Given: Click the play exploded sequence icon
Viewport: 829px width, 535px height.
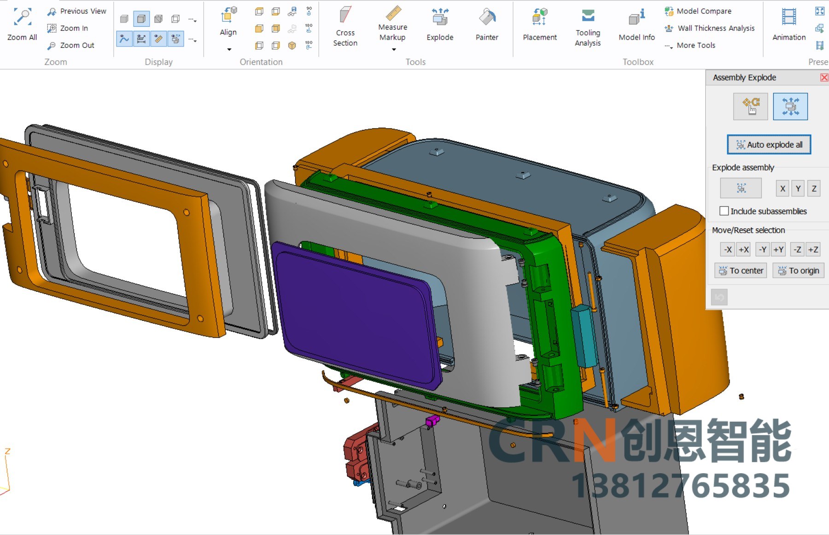Looking at the screenshot, I should point(820,29).
